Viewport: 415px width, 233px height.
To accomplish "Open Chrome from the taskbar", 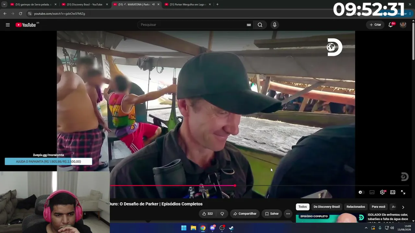I will [x=203, y=228].
